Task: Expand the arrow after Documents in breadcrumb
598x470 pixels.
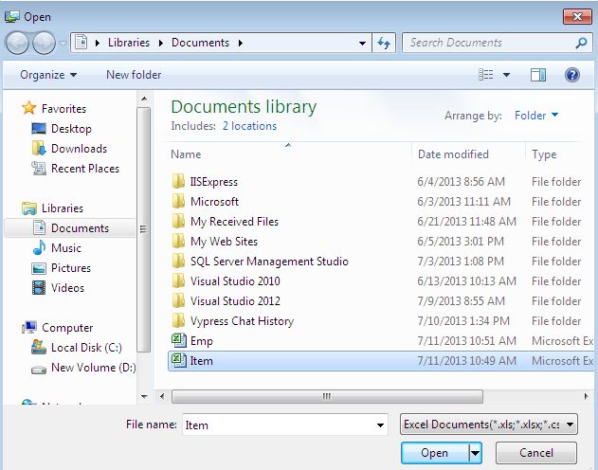Action: pos(241,43)
